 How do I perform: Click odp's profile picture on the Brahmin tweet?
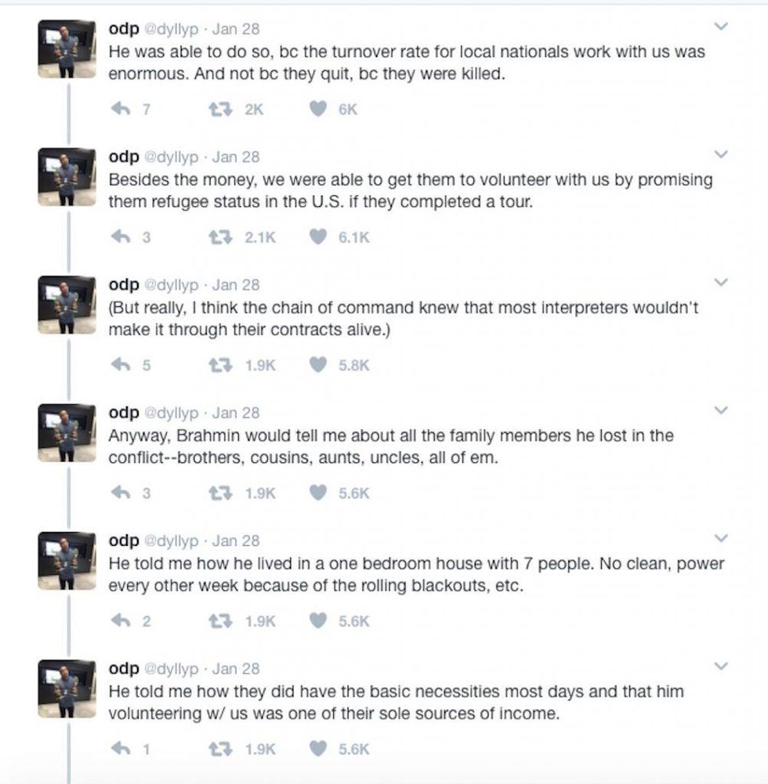coord(67,432)
